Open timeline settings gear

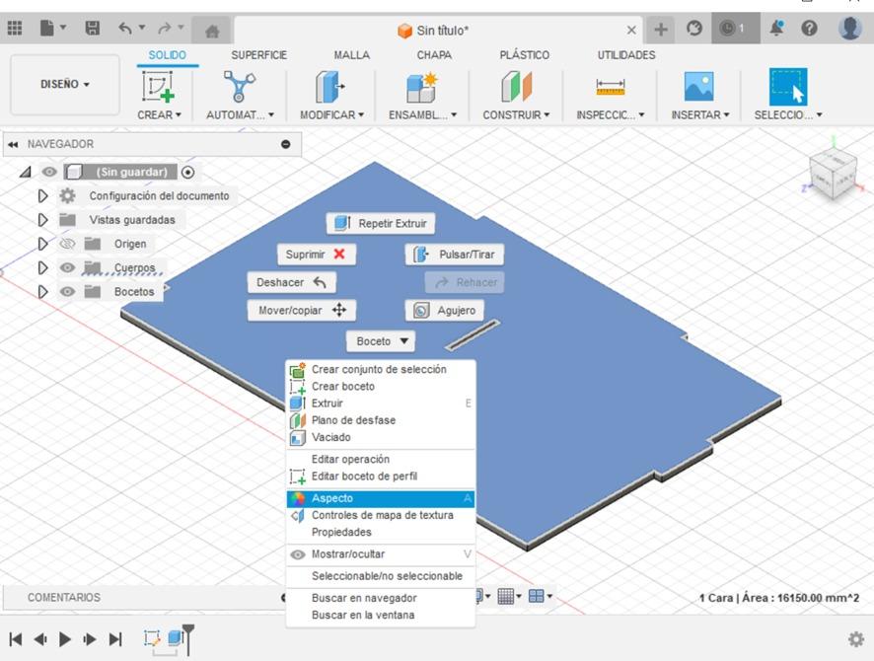[x=856, y=638]
